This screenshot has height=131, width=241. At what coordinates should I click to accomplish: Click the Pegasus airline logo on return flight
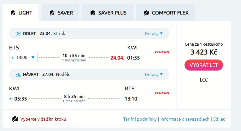[162, 93]
